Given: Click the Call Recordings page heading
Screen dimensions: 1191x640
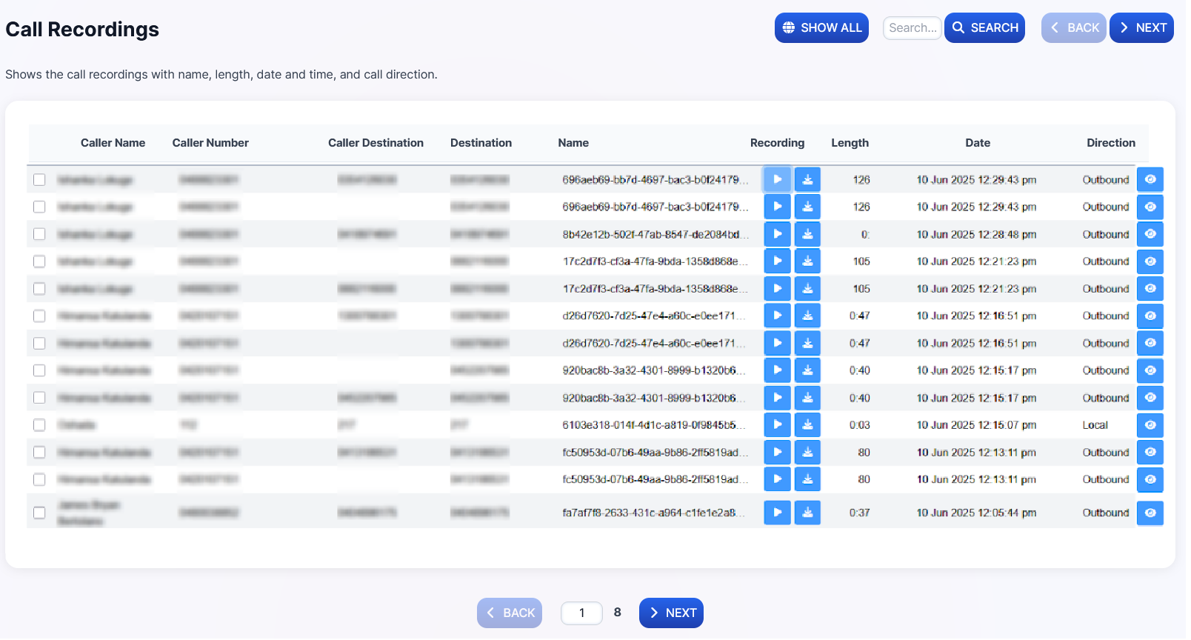Looking at the screenshot, I should click(x=82, y=29).
